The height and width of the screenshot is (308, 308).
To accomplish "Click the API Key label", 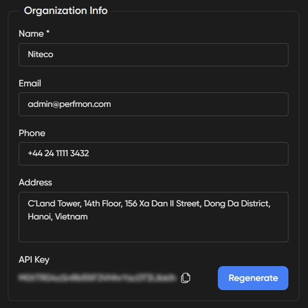I will click(34, 260).
